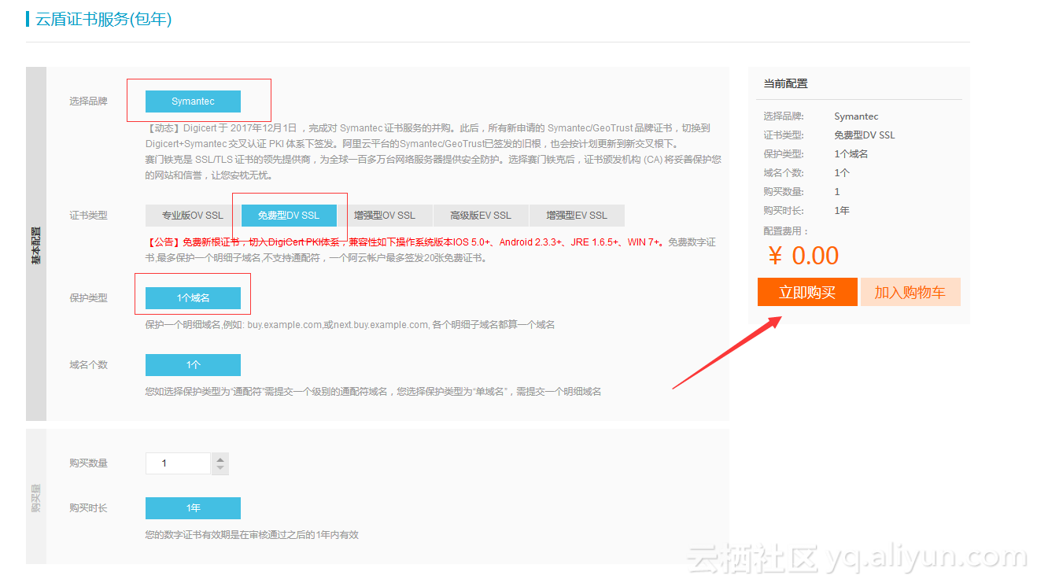Click the 购买时长 form label
Viewport: 1037px width, 583px height.
(x=88, y=508)
